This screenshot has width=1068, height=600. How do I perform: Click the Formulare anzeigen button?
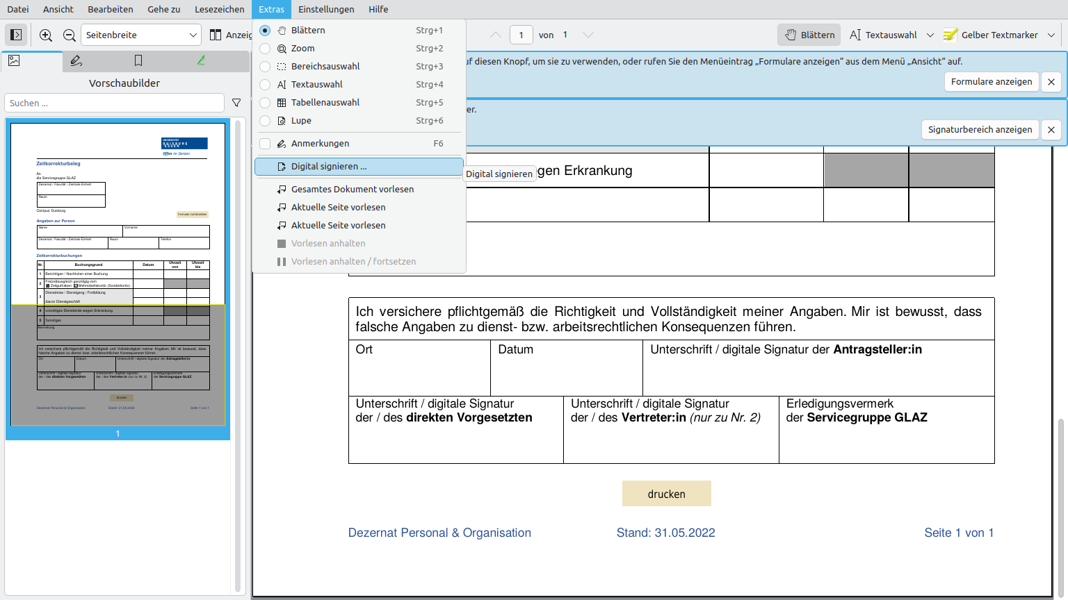click(x=991, y=82)
